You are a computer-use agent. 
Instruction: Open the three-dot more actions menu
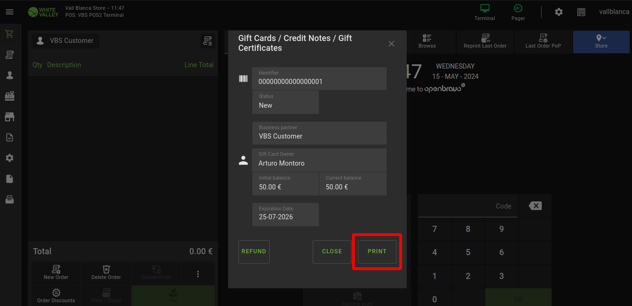tap(198, 274)
